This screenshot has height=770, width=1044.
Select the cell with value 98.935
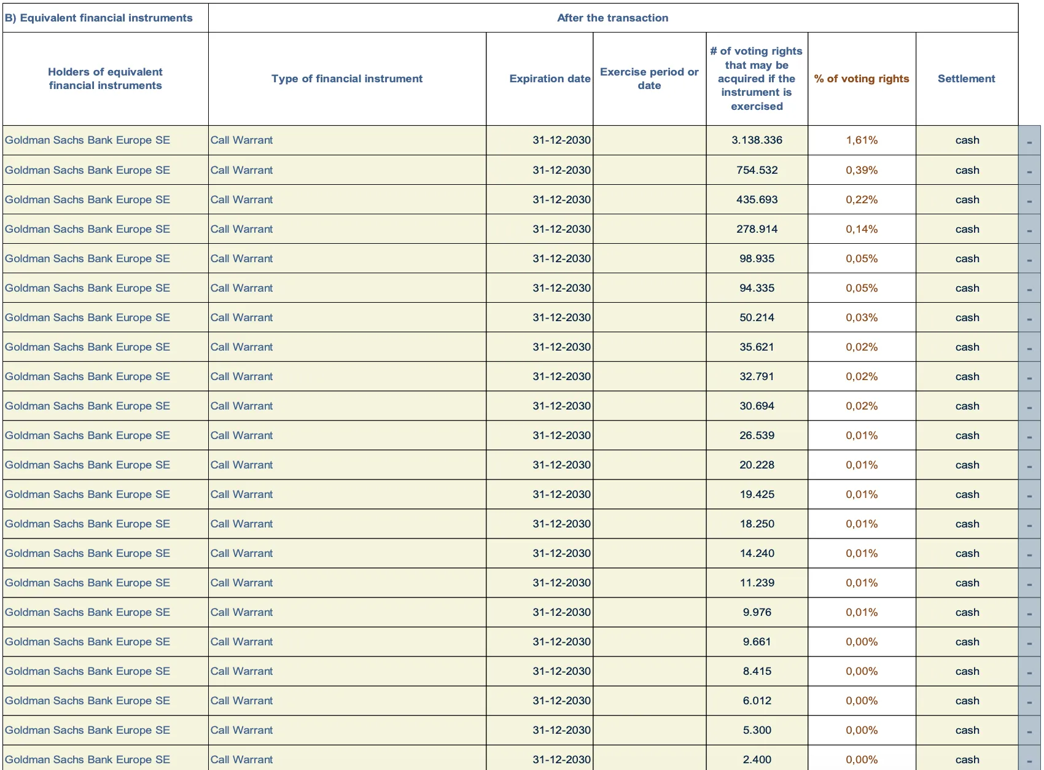pos(757,259)
